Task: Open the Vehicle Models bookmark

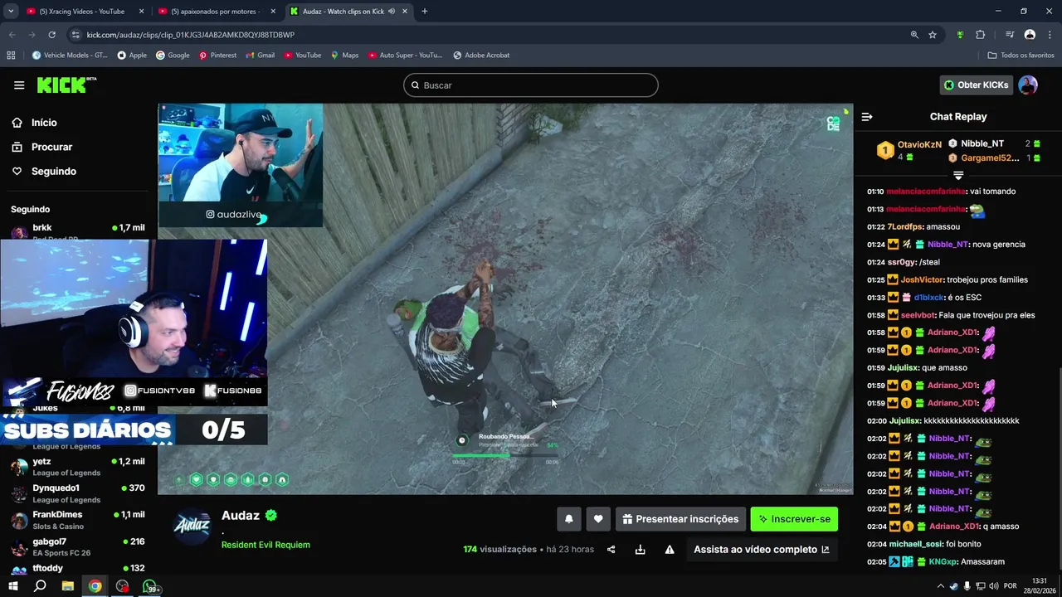Action: (x=70, y=56)
